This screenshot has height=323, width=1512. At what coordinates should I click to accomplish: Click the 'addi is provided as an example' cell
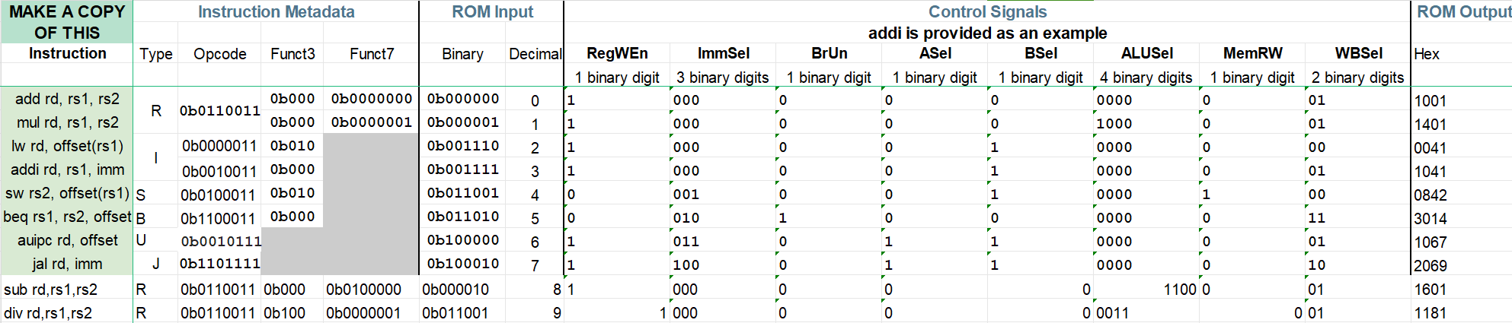click(987, 33)
